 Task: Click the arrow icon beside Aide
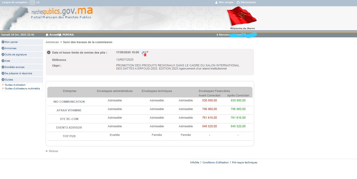(3, 61)
